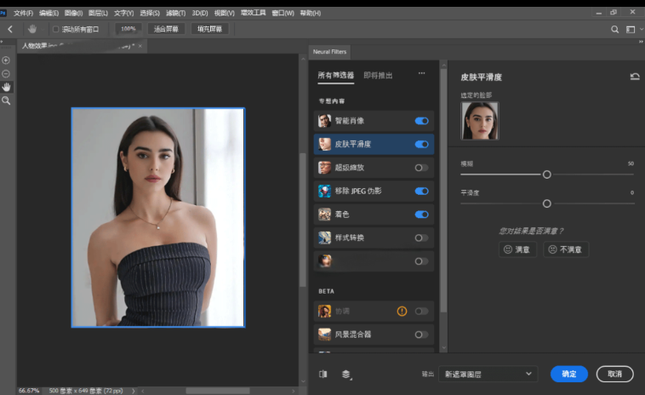This screenshot has width=645, height=395.
Task: Select the Zoom Out tool in left toolbar
Action: 6,74
